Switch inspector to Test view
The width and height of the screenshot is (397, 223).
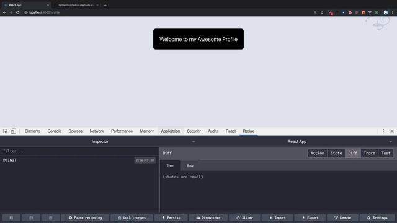click(x=386, y=153)
